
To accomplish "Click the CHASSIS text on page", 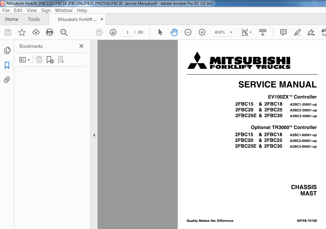I will (304, 187).
